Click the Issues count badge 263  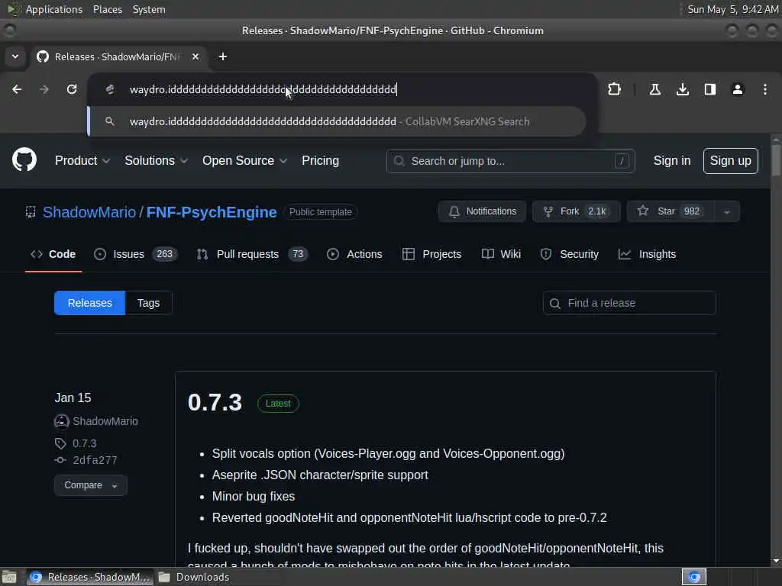click(165, 254)
